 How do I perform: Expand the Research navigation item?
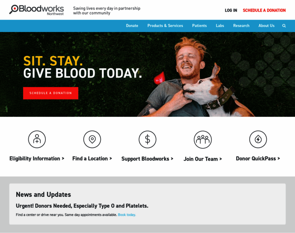241,26
